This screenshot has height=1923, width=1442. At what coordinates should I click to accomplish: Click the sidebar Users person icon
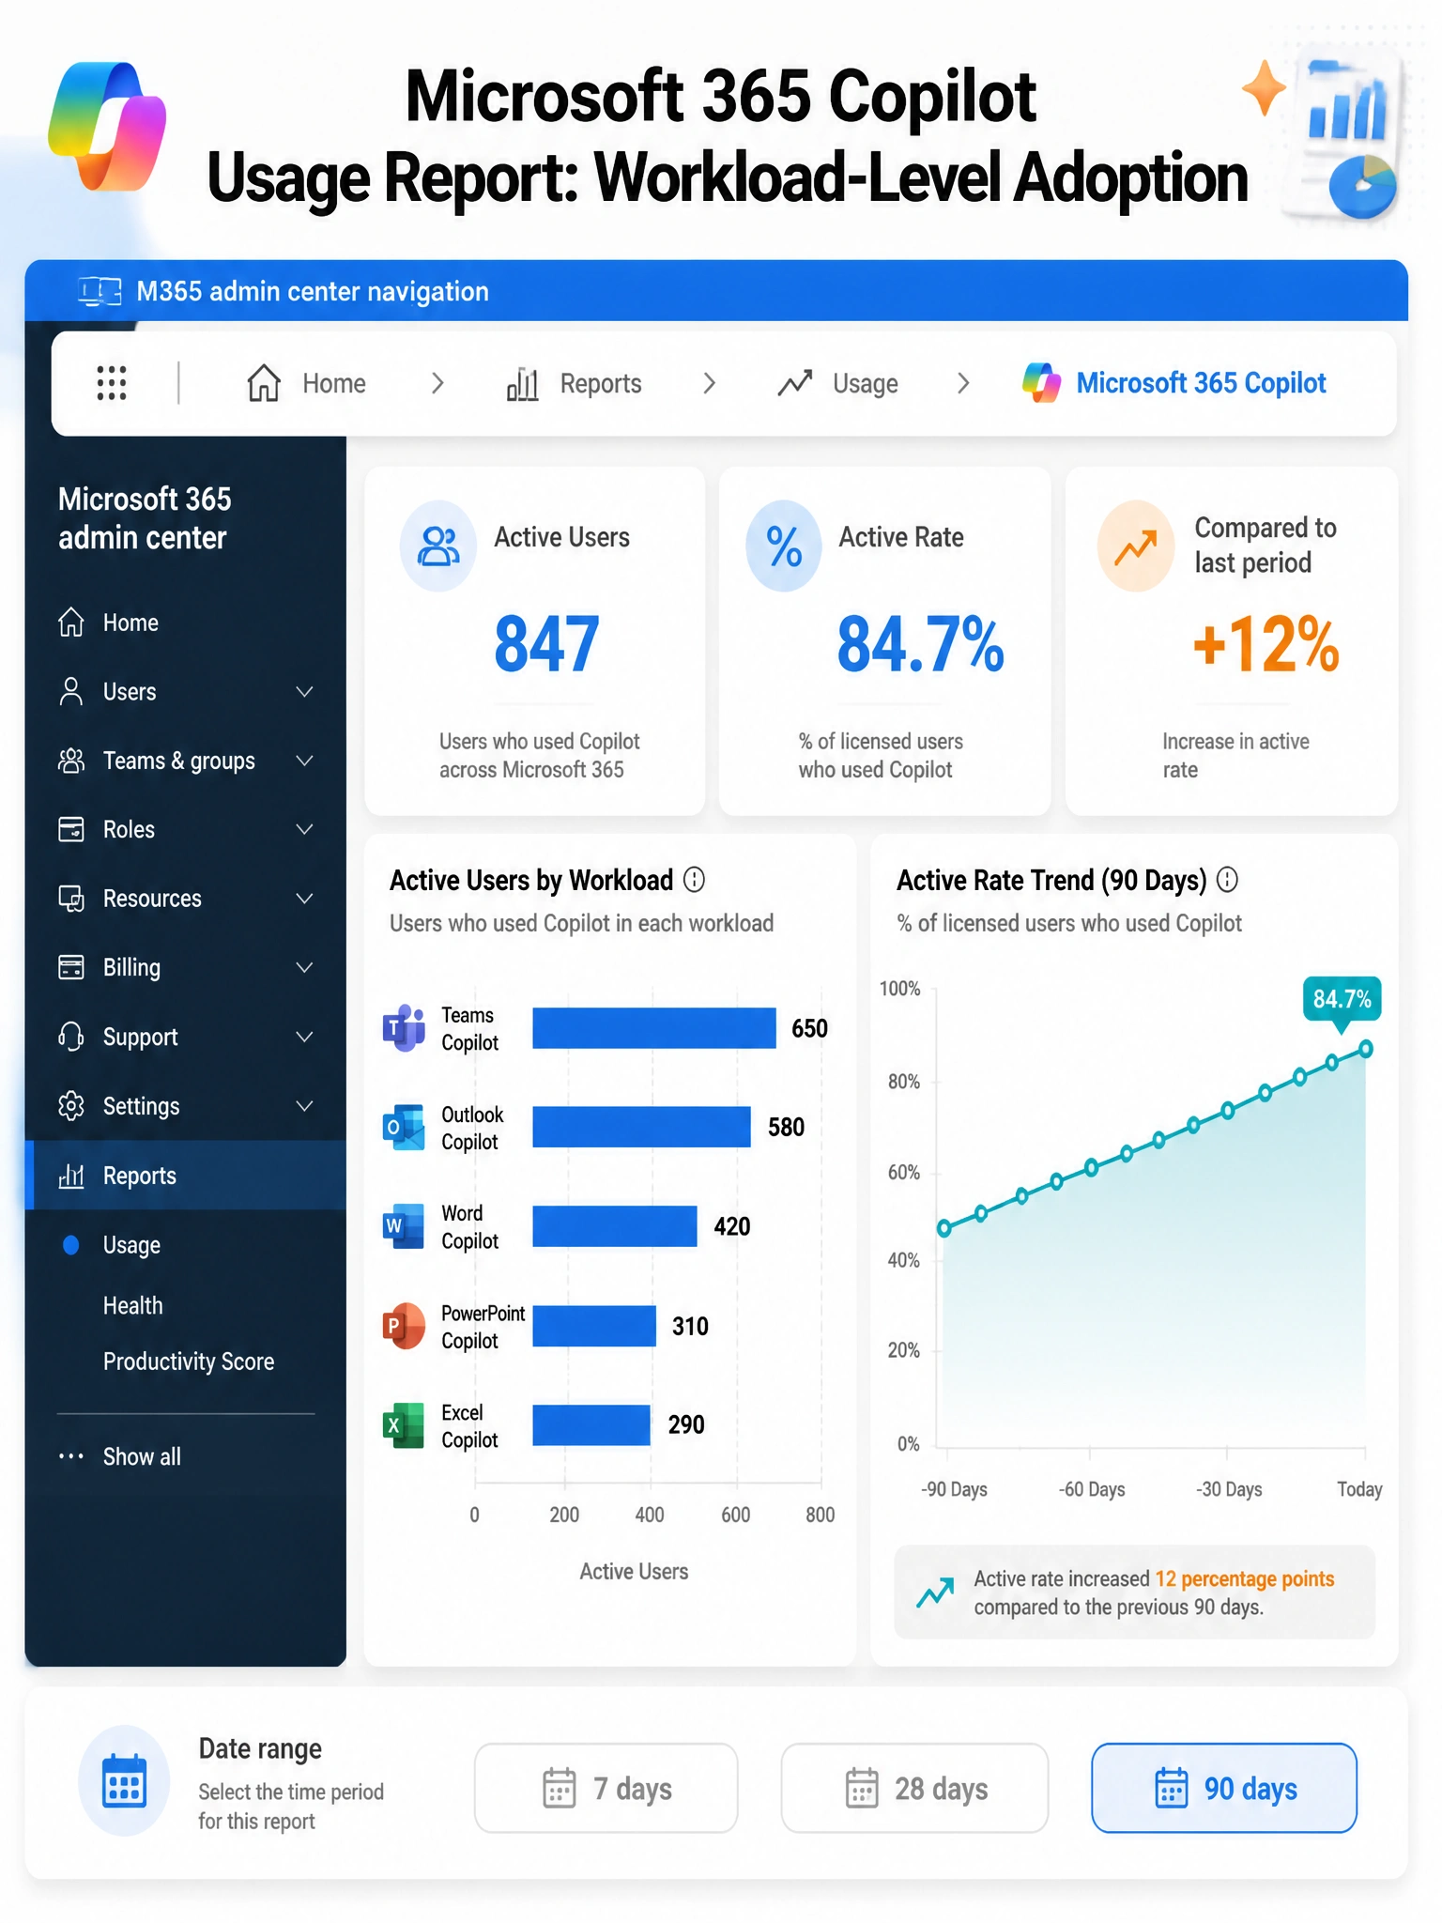click(71, 691)
